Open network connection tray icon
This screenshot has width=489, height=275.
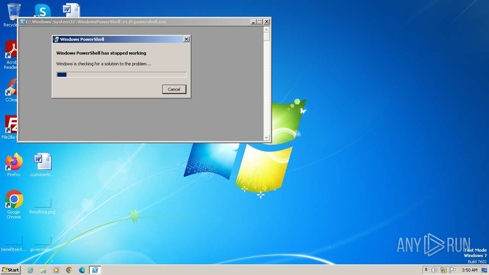tap(444, 270)
